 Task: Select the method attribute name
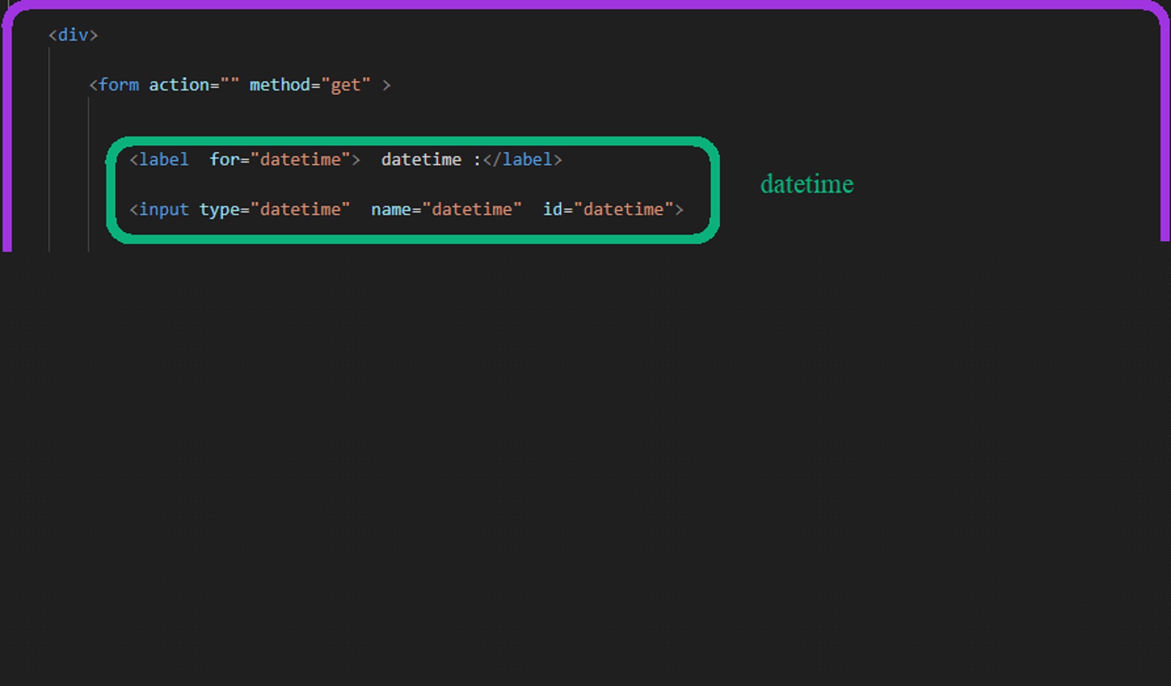coord(280,85)
